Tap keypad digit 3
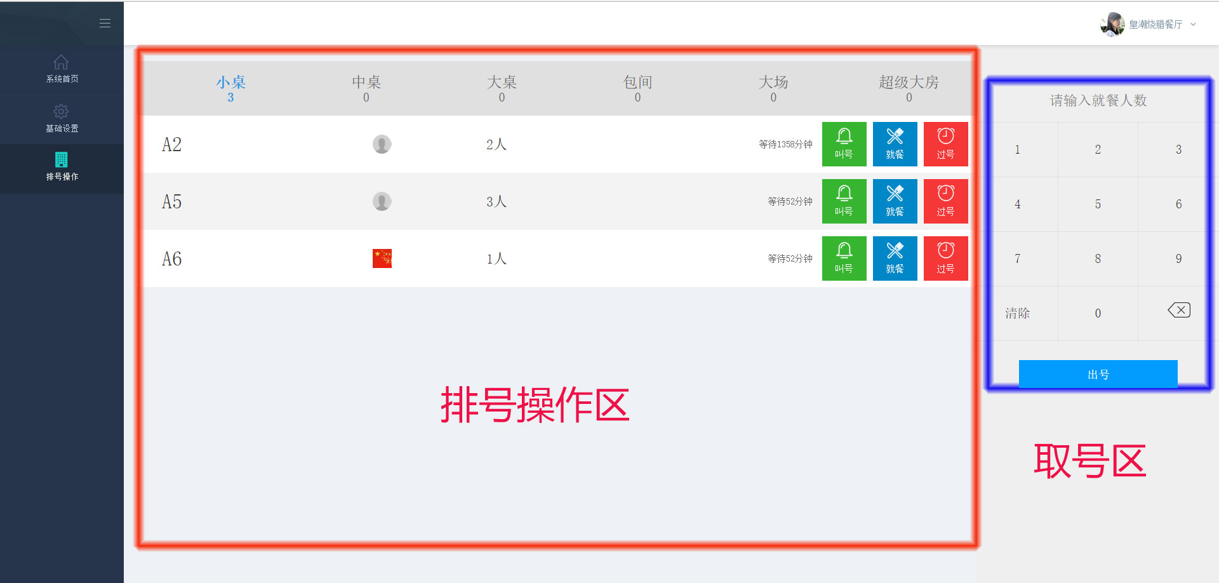1219x583 pixels. (x=1178, y=149)
